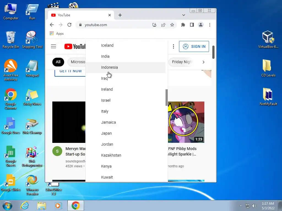Close the YouTube tab

click(x=110, y=15)
